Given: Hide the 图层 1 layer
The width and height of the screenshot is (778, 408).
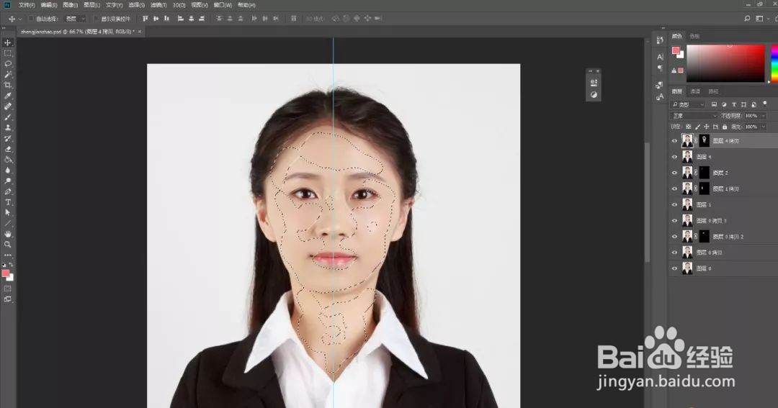Looking at the screenshot, I should click(674, 205).
